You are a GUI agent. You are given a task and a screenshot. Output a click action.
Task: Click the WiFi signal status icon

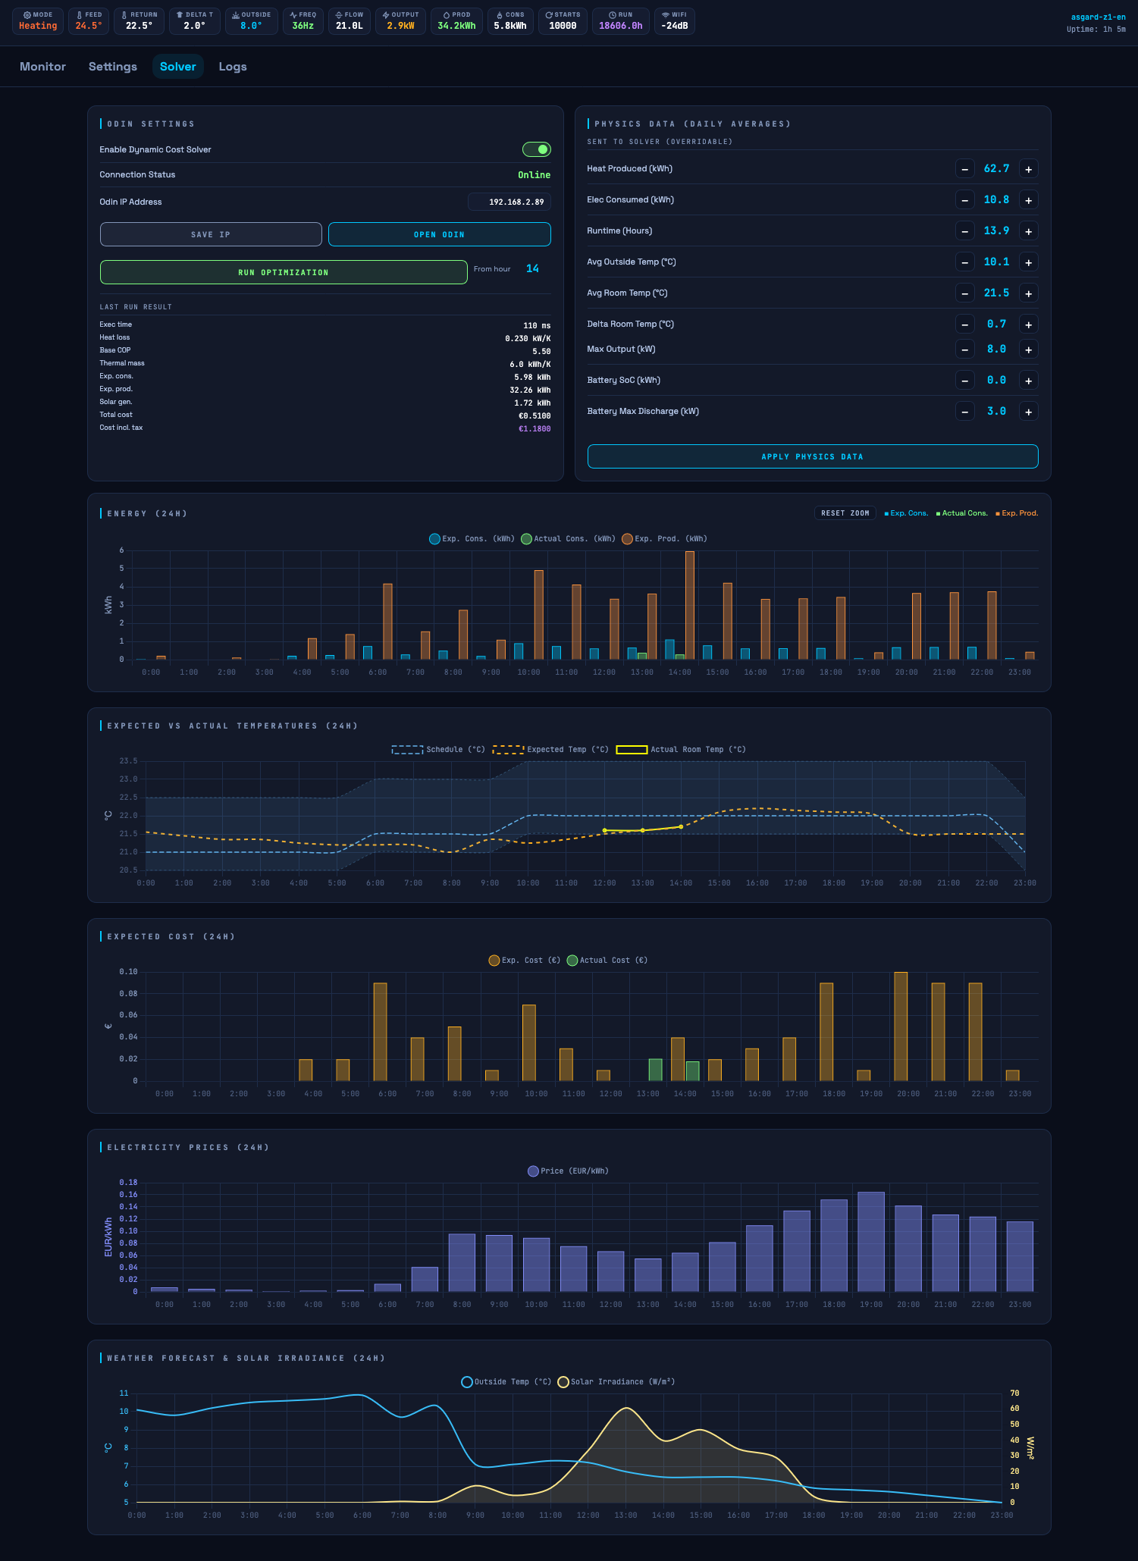(666, 15)
